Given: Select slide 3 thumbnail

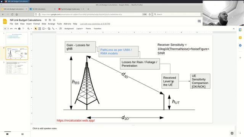Looking at the screenshot, I should pos(17,68).
